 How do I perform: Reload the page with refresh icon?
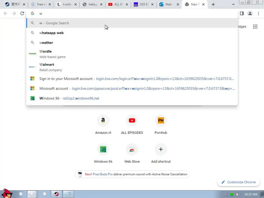click(x=22, y=13)
